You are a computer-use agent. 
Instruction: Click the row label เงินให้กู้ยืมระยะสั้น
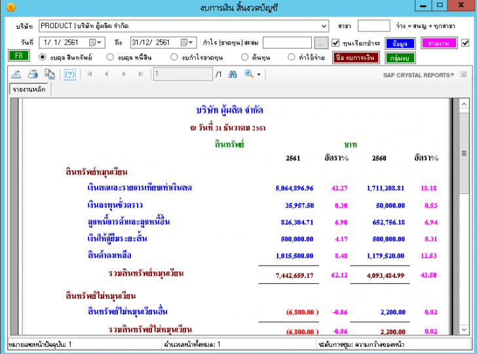tap(117, 238)
